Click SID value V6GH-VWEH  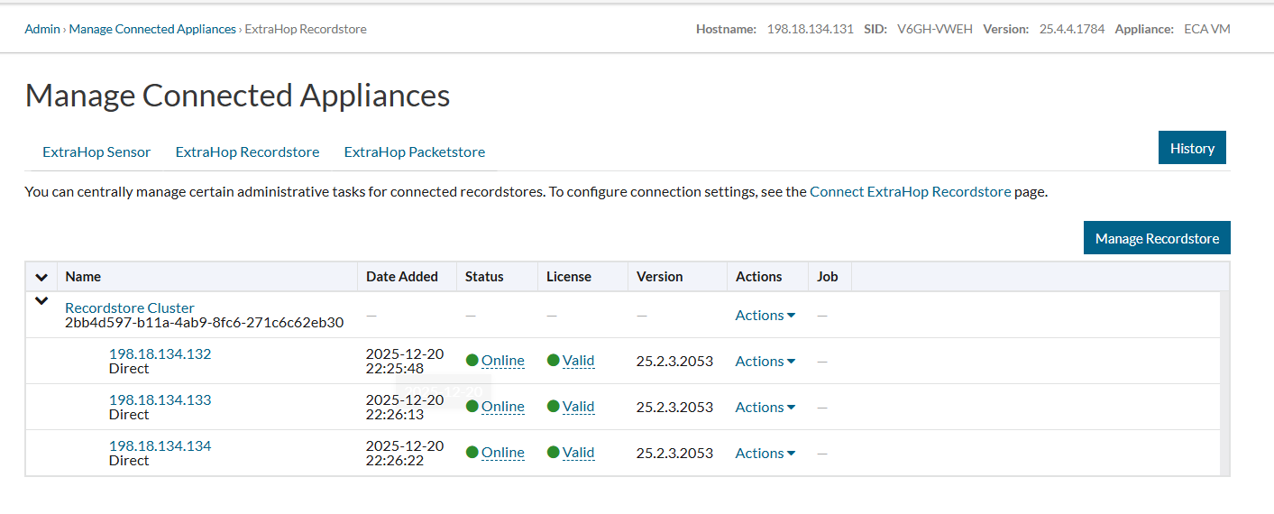point(935,29)
